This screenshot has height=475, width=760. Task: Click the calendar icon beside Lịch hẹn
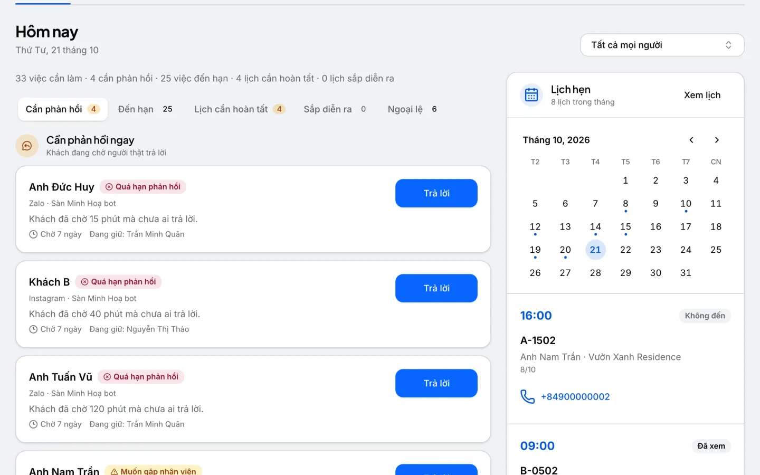point(531,95)
